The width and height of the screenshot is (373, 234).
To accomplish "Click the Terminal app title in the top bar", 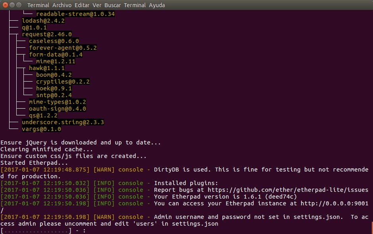I will (x=39, y=5).
